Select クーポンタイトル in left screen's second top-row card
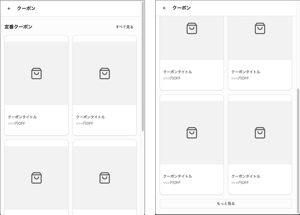This screenshot has height=215, width=300. 90,117
